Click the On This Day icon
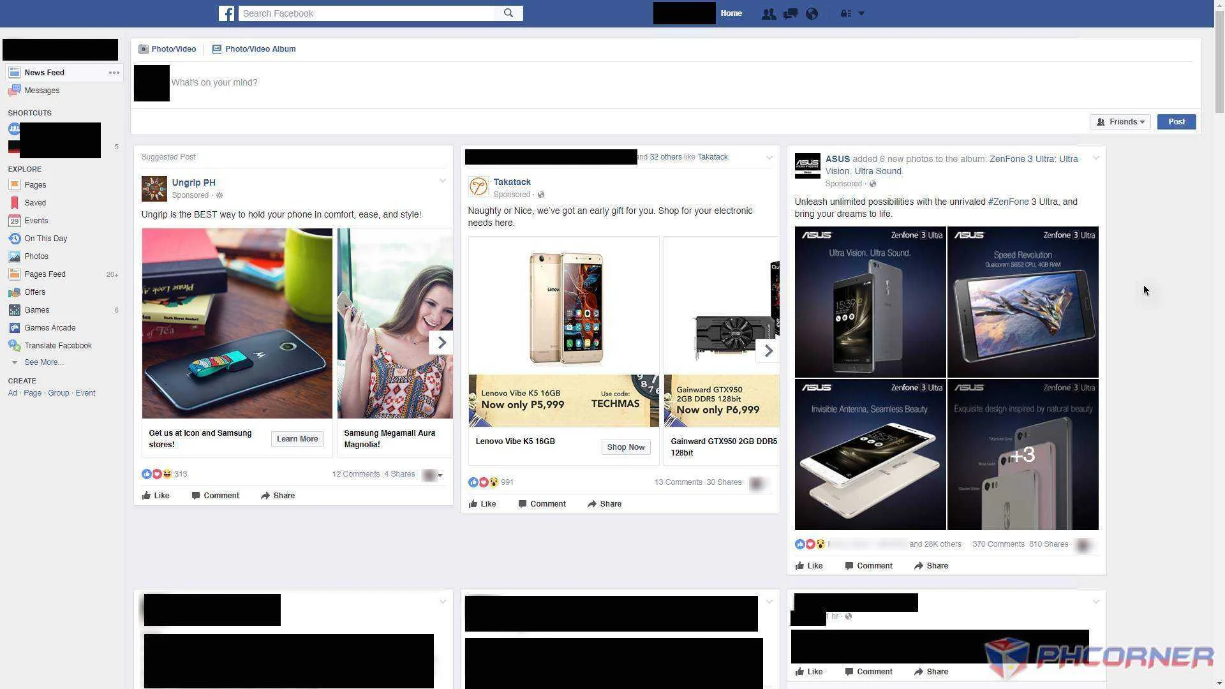This screenshot has width=1225, height=689. (x=14, y=239)
